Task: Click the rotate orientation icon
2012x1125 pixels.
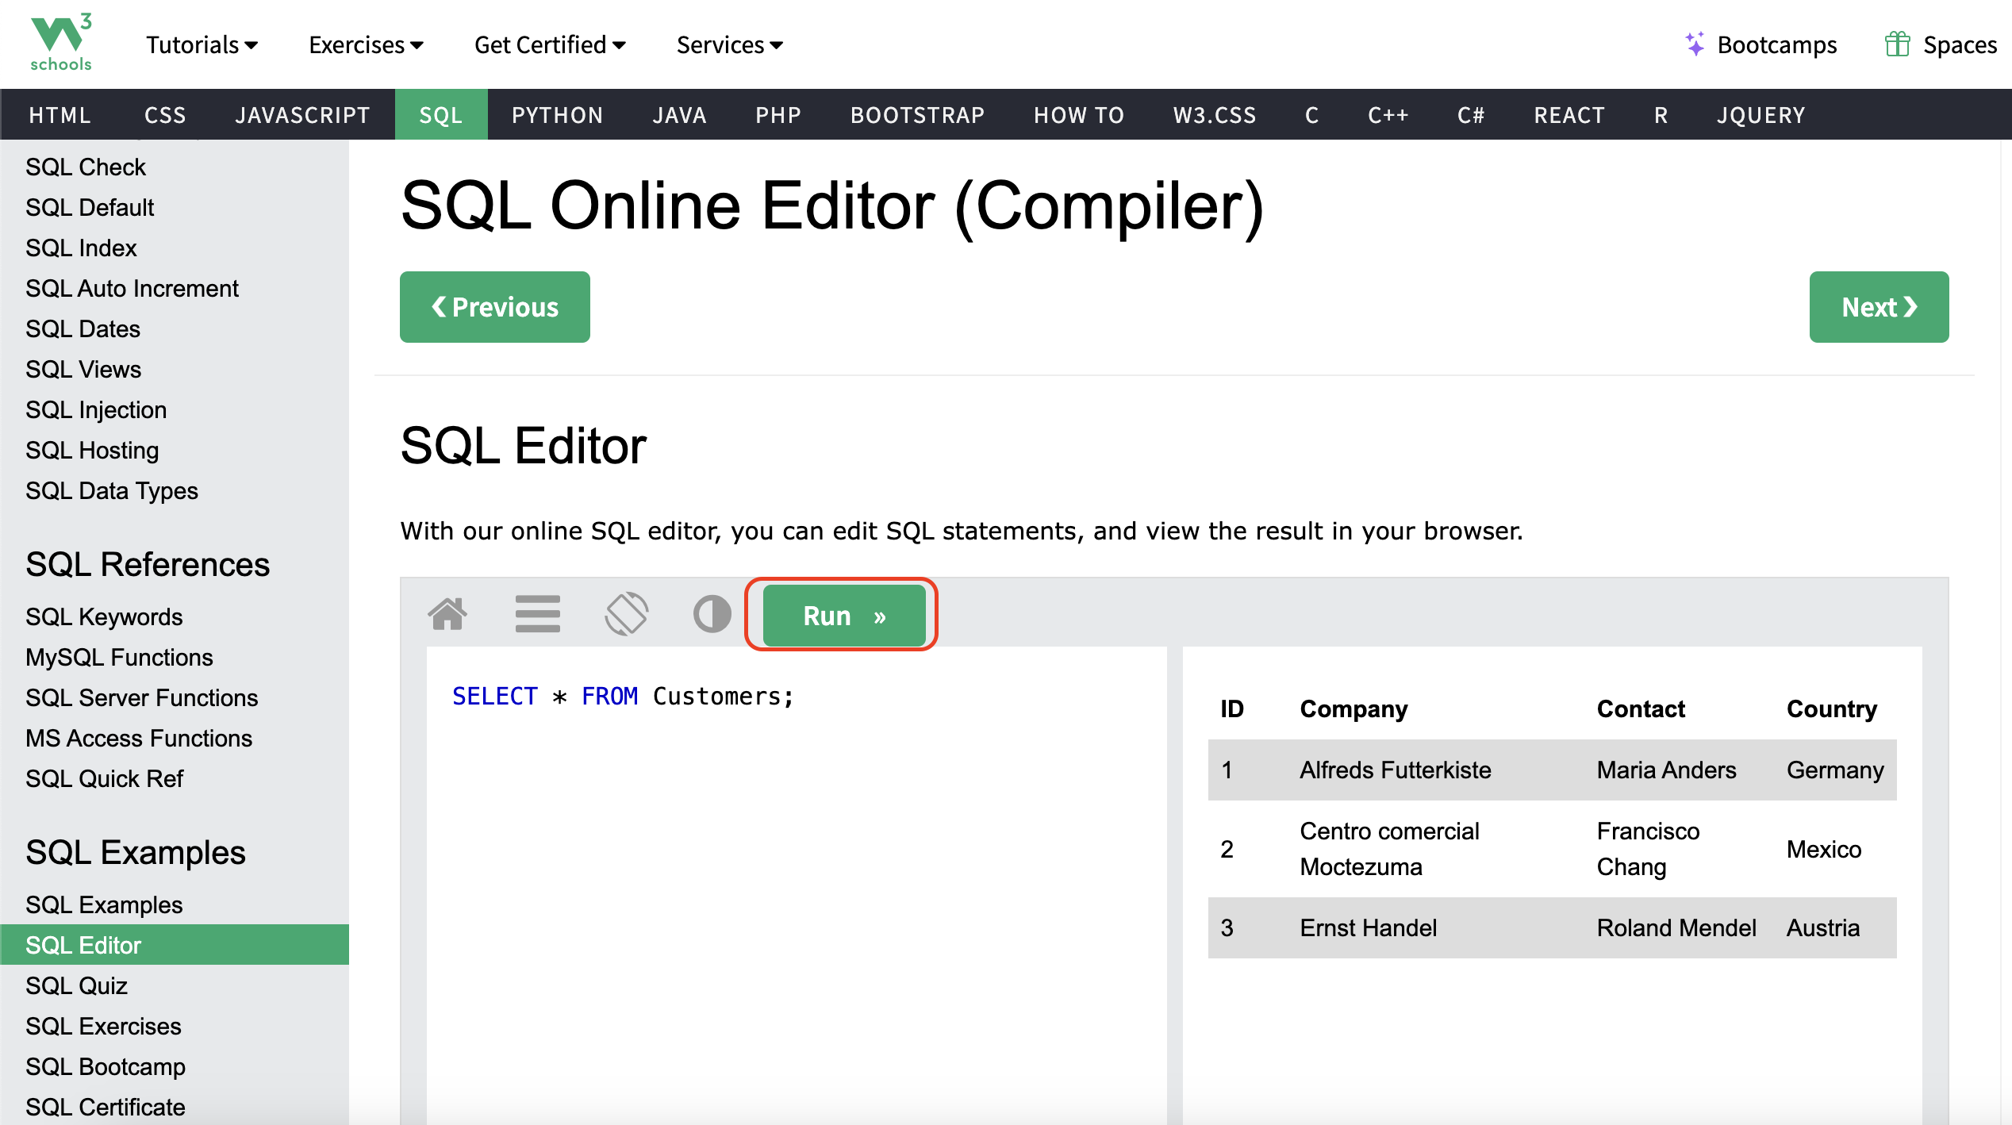Action: (x=626, y=613)
